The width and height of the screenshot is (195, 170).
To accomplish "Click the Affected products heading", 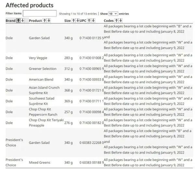I will (x=30, y=5).
